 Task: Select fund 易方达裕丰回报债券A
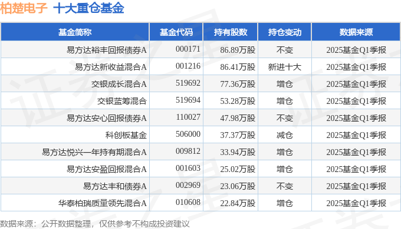coord(107,50)
